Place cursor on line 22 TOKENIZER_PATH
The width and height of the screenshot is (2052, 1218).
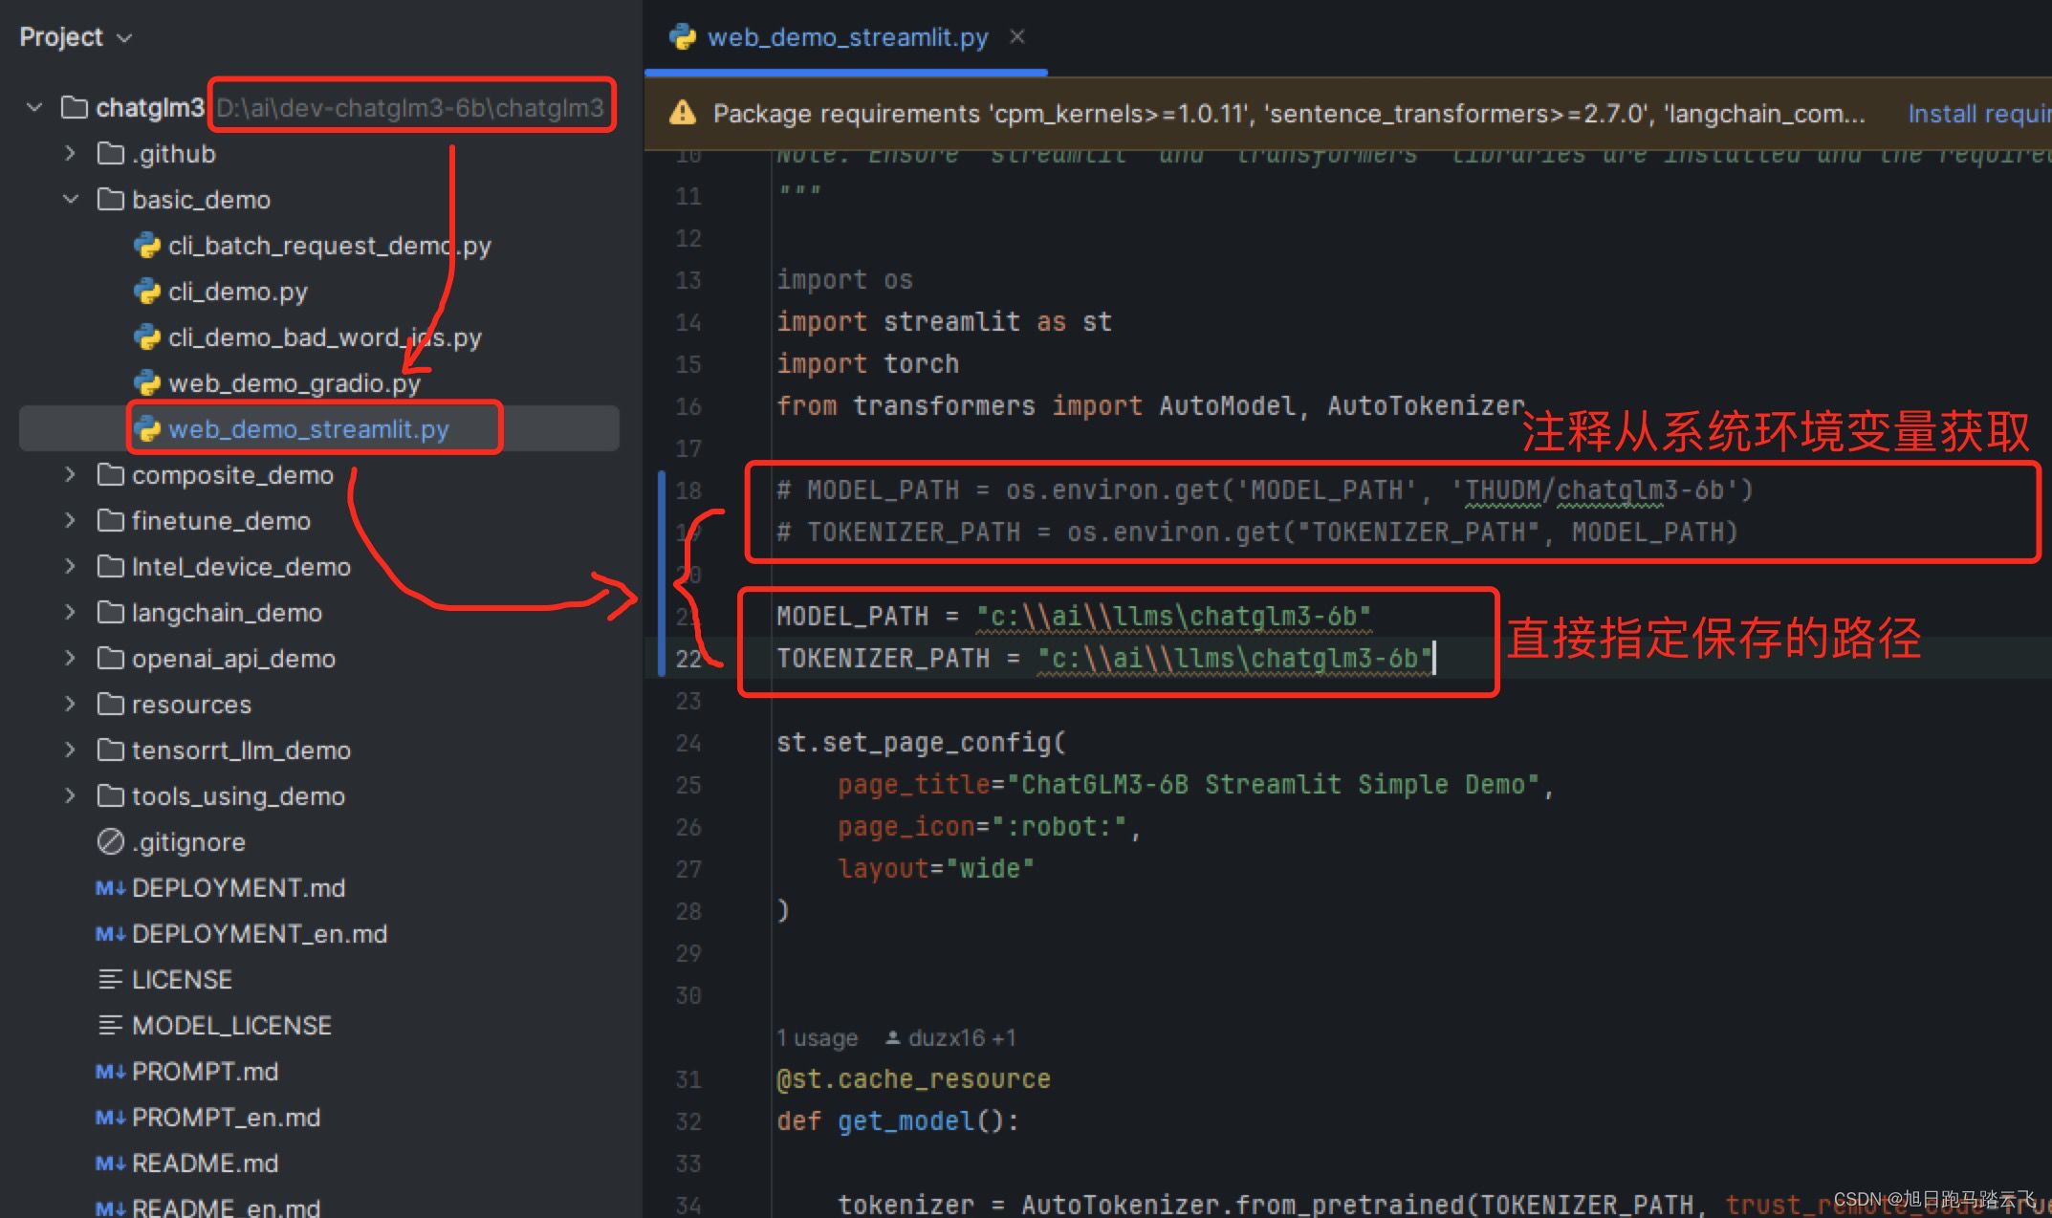point(882,659)
